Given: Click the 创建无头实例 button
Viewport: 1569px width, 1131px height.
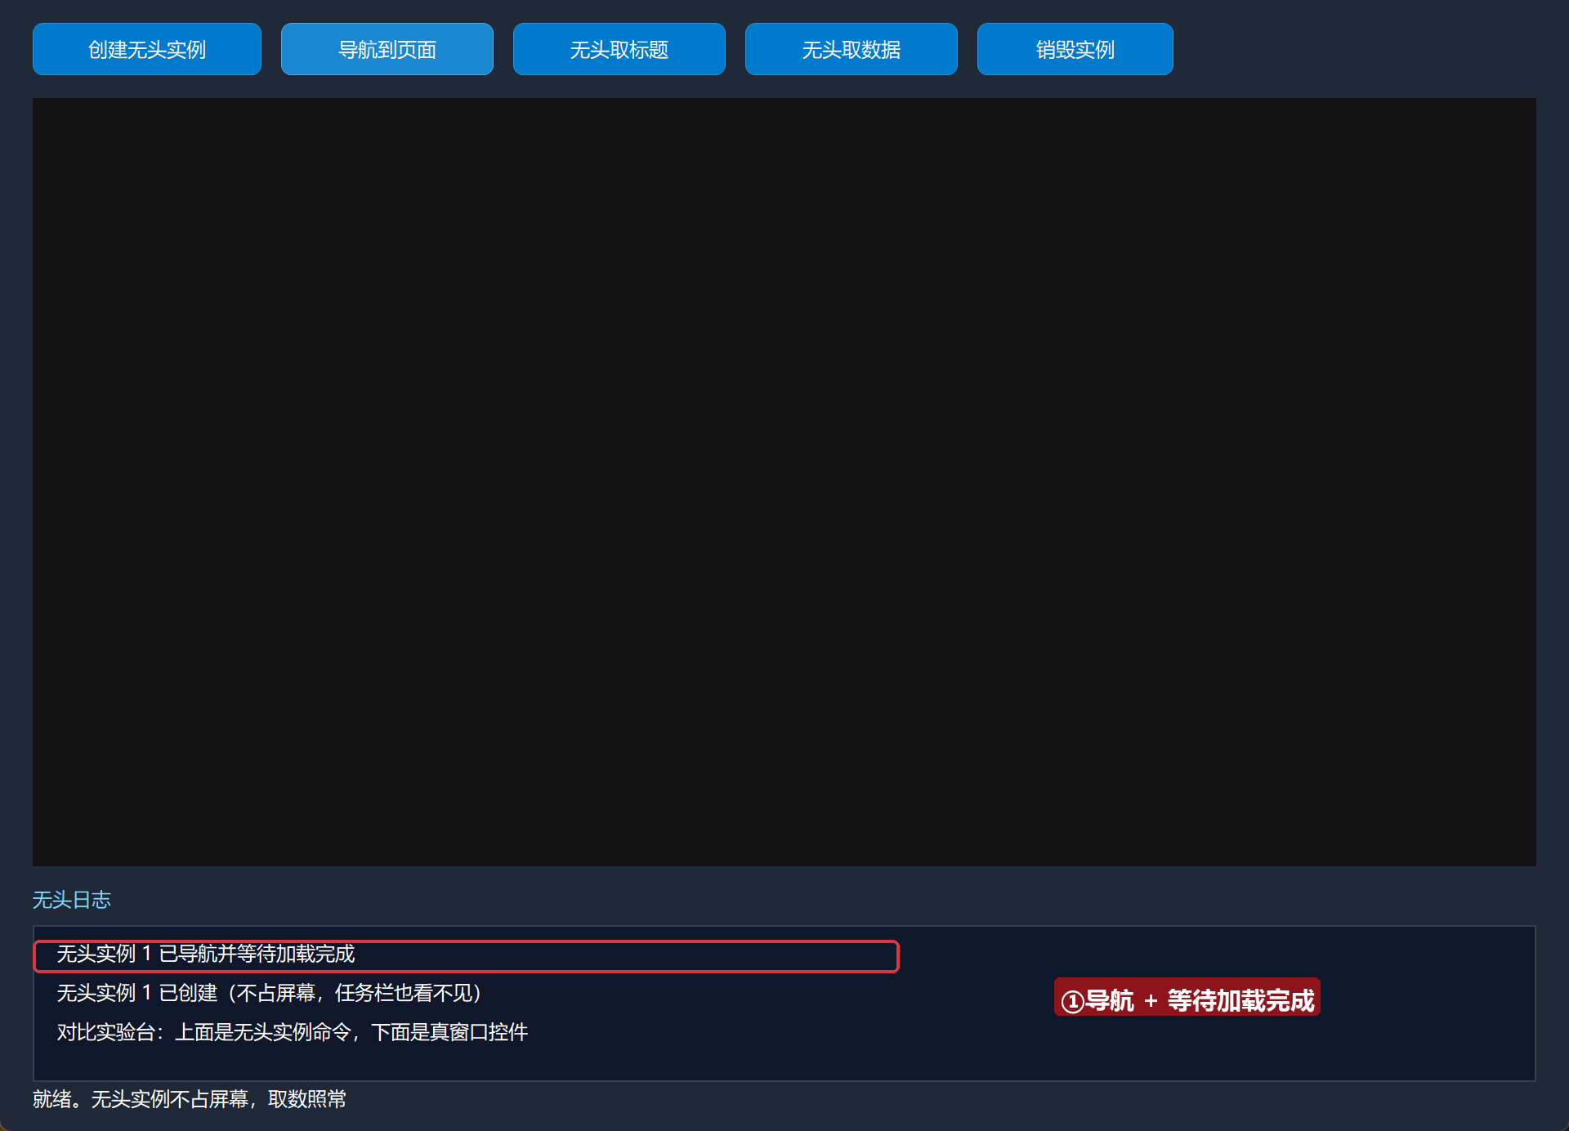Looking at the screenshot, I should (147, 49).
